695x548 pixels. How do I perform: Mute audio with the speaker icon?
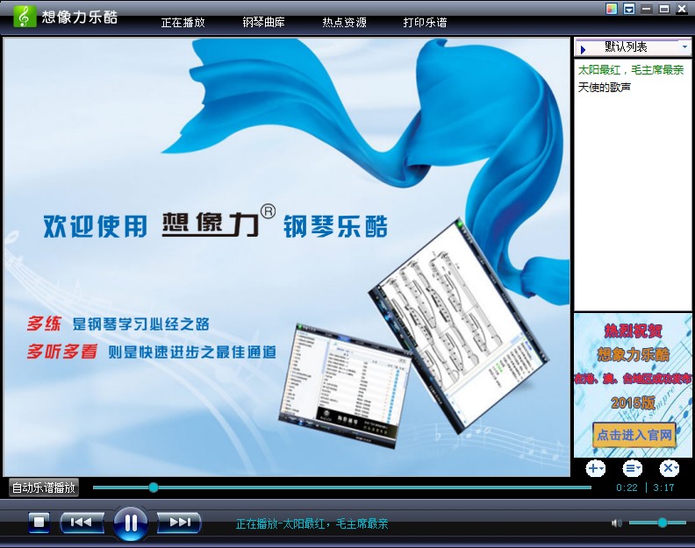point(617,523)
